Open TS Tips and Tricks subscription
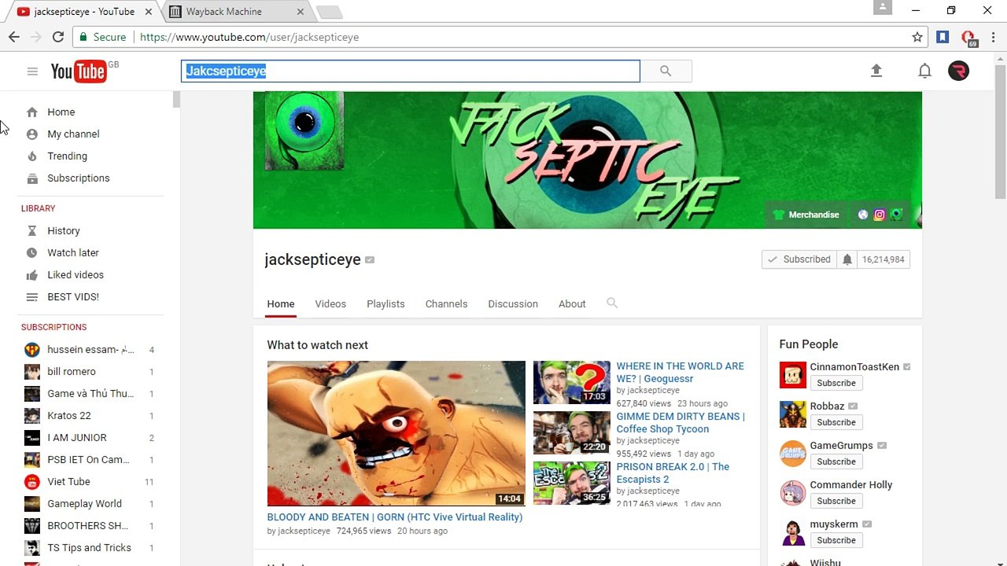The image size is (1007, 566). pos(90,548)
